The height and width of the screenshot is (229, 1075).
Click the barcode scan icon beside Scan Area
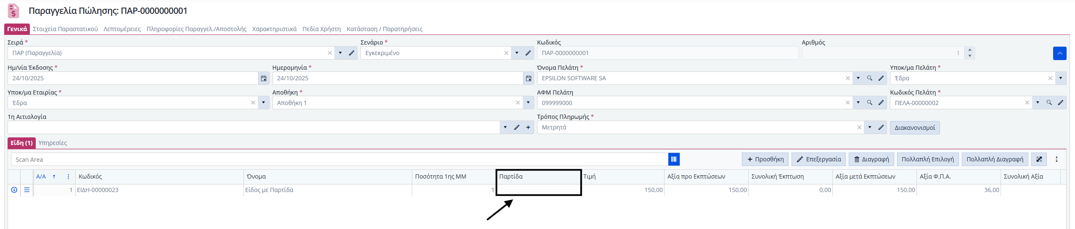(673, 159)
